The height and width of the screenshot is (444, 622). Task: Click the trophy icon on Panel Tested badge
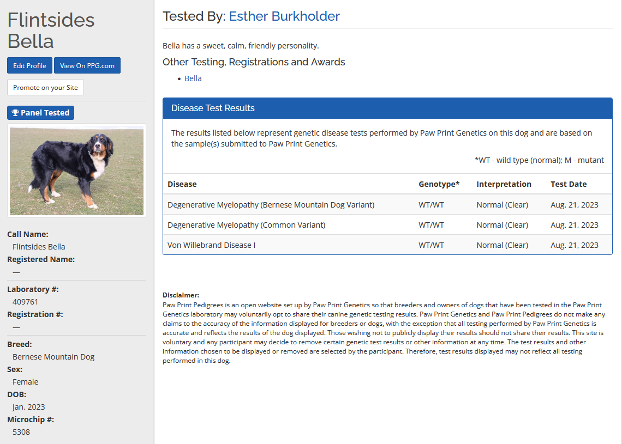[x=15, y=113]
